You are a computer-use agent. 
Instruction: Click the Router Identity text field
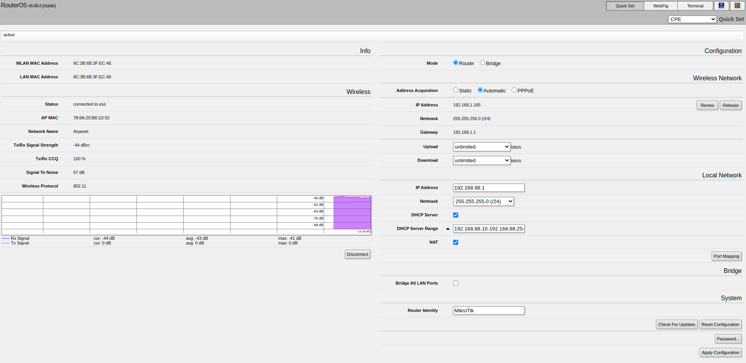488,311
